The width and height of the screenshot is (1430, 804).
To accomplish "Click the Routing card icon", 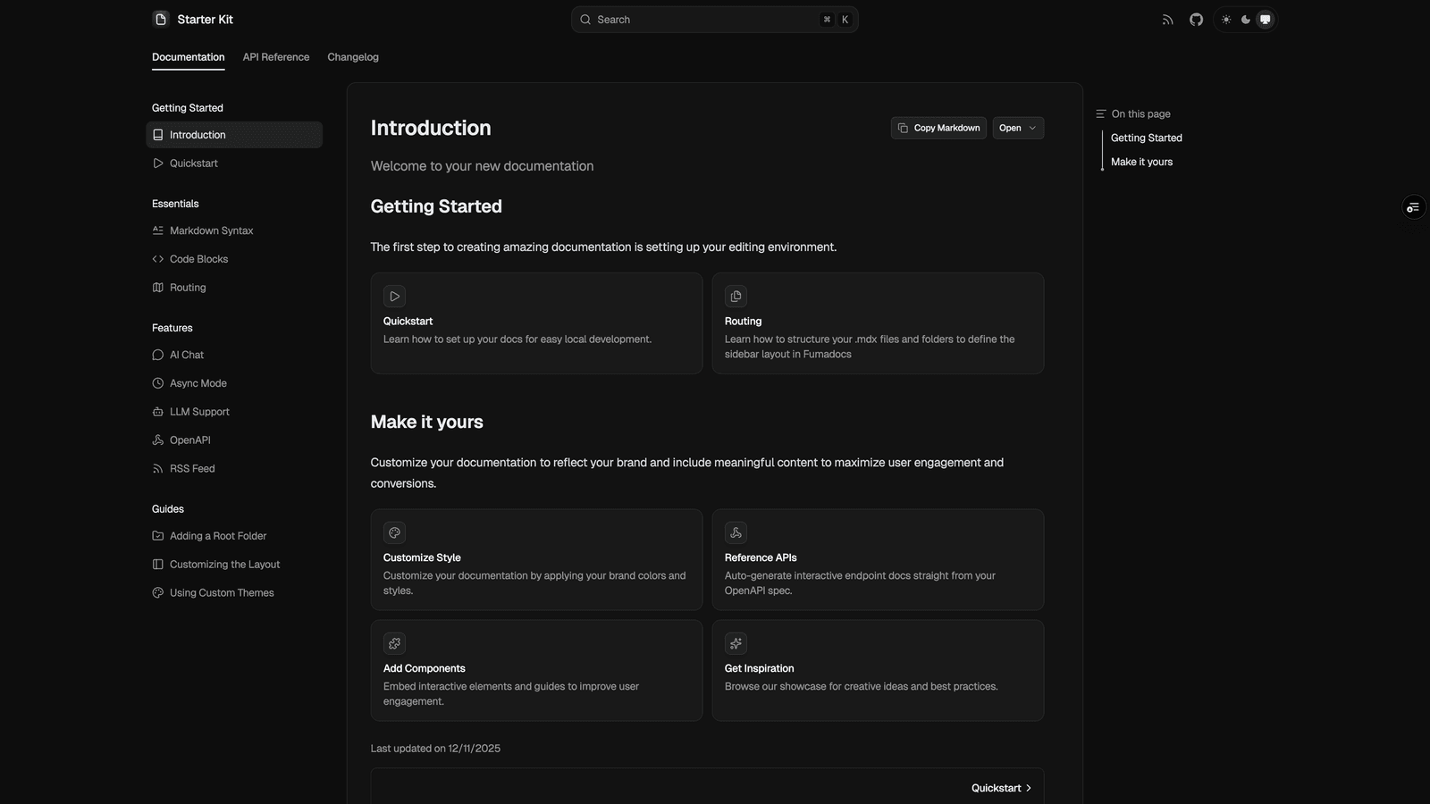I will (736, 296).
